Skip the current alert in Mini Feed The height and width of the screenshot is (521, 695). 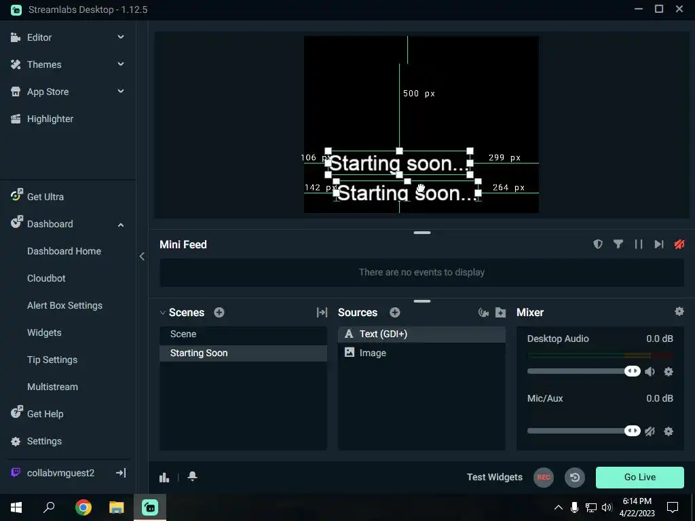pos(659,244)
